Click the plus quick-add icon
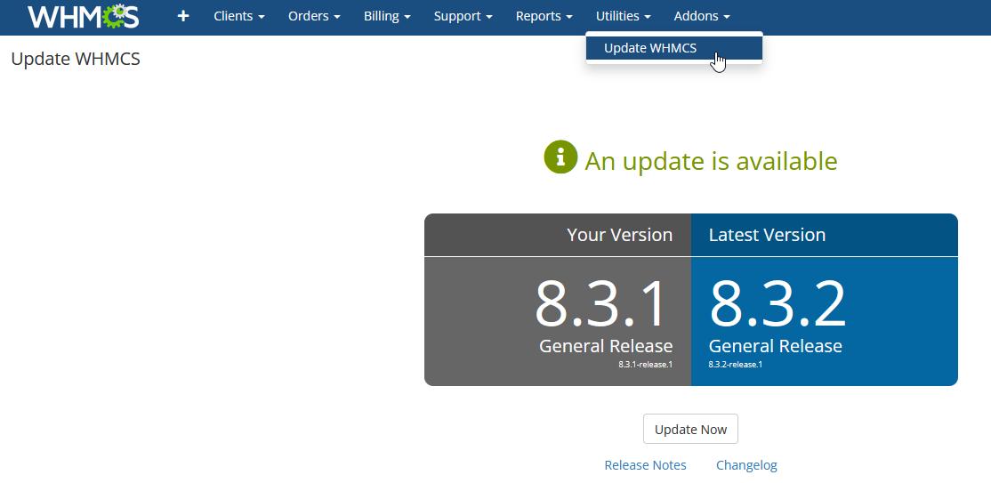The image size is (991, 483). click(x=182, y=16)
